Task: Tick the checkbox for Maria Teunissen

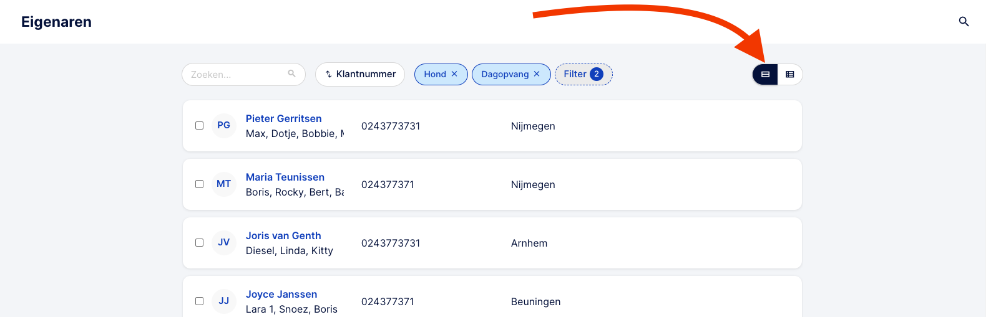Action: tap(199, 184)
